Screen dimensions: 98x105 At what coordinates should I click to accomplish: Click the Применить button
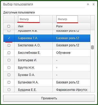[49, 98]
